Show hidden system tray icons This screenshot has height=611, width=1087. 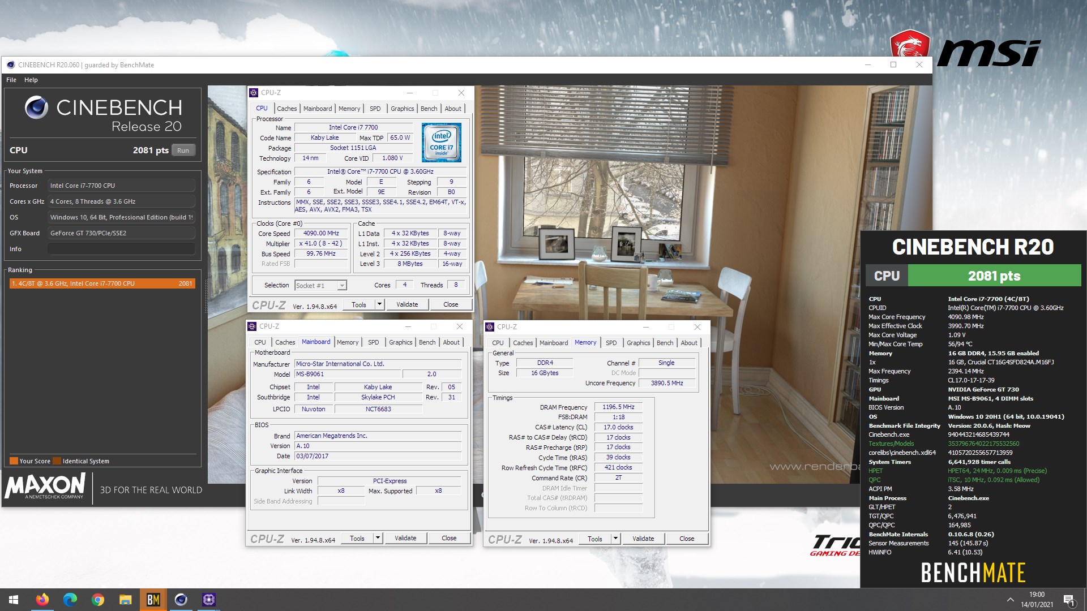(1010, 600)
